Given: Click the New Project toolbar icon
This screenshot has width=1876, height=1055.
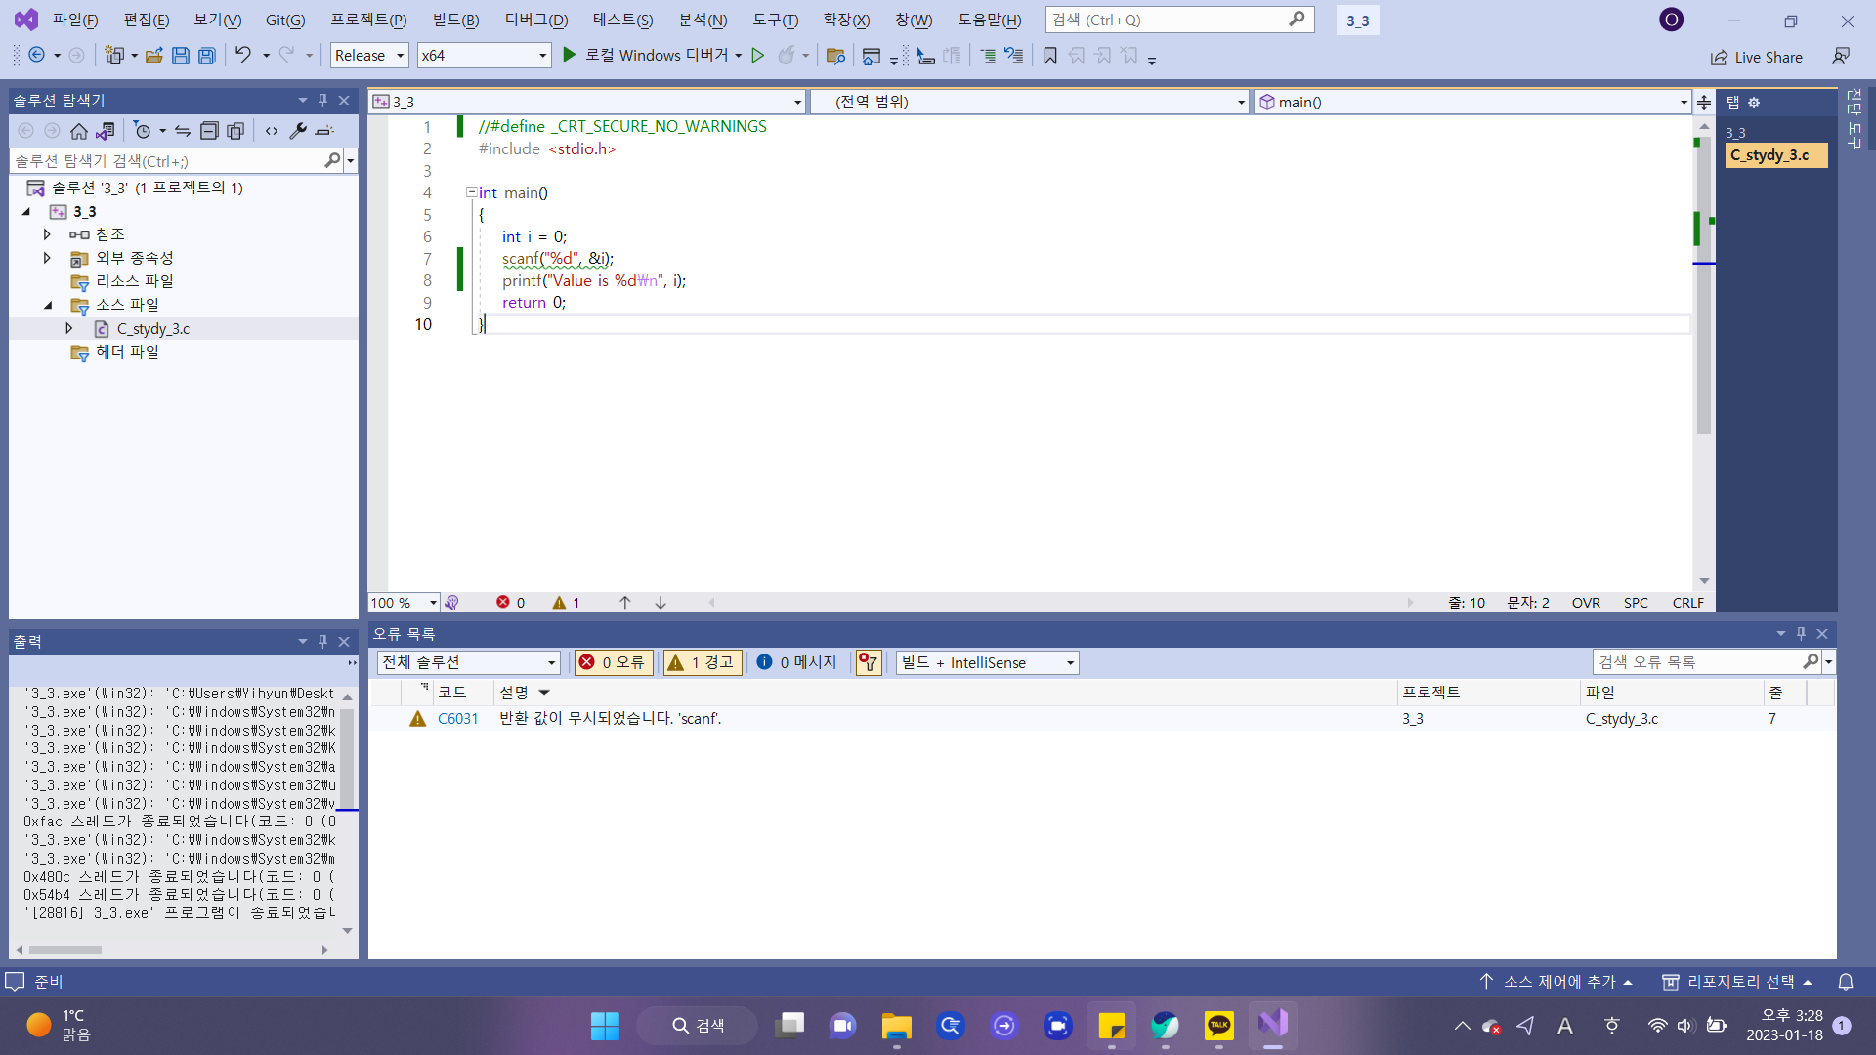Looking at the screenshot, I should tap(114, 56).
